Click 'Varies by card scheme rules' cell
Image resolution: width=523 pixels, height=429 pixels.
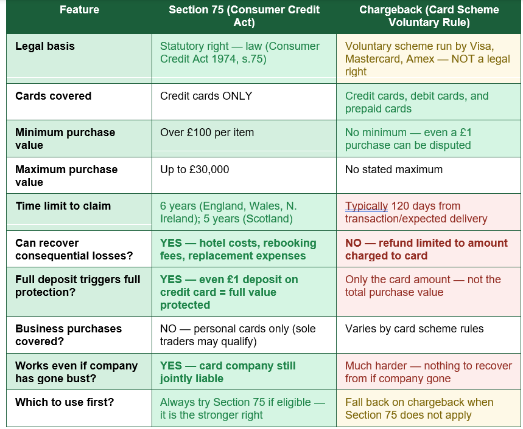click(429, 335)
